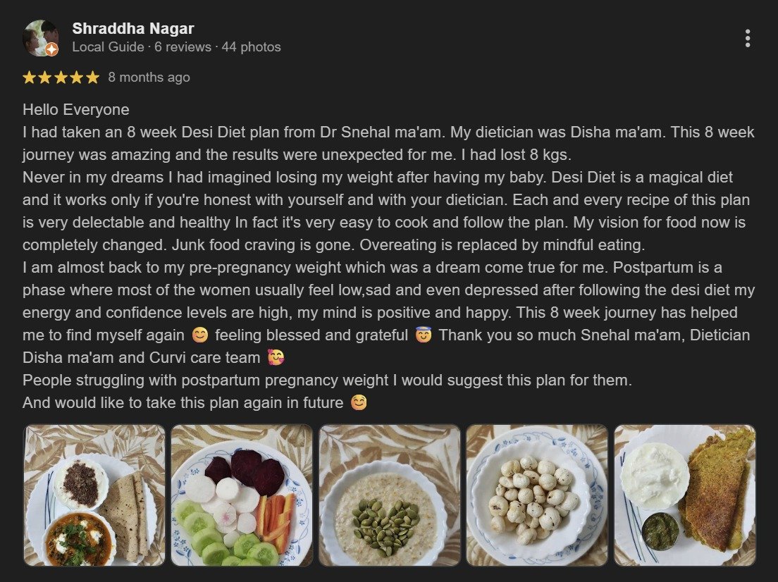The height and width of the screenshot is (582, 778).
Task: Open the beetroot and cucumber salad photo
Action: click(x=242, y=495)
